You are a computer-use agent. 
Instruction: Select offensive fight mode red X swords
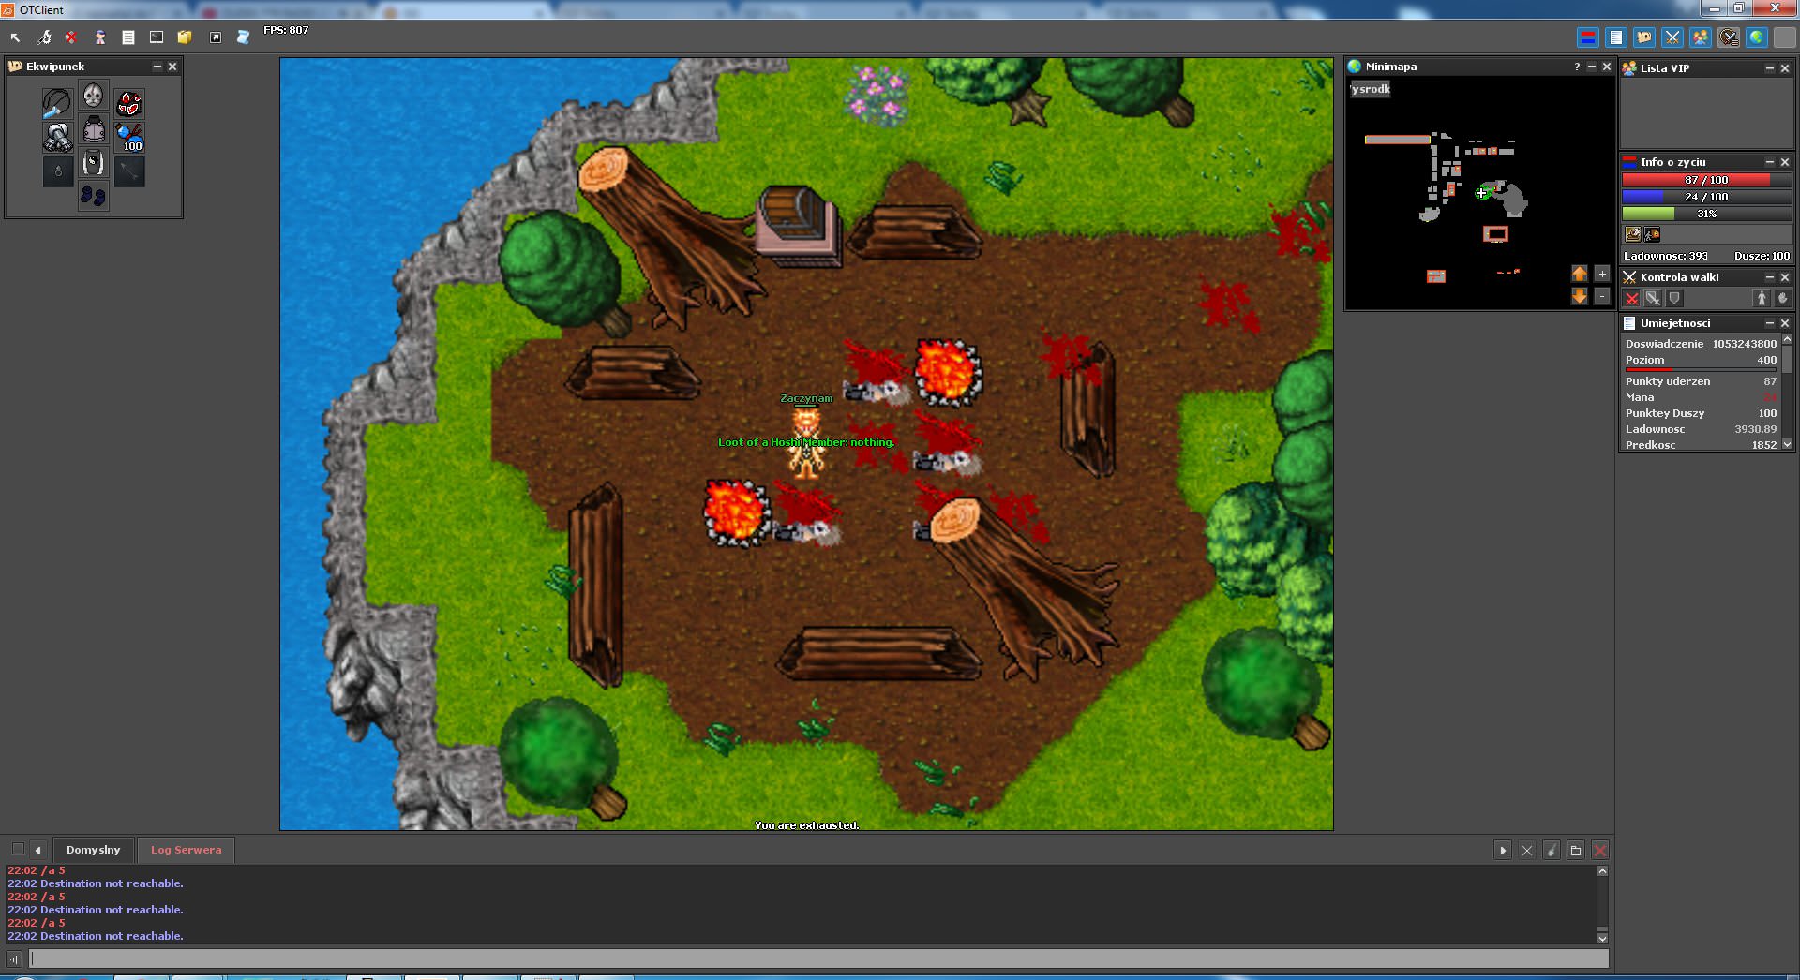[x=1632, y=298]
